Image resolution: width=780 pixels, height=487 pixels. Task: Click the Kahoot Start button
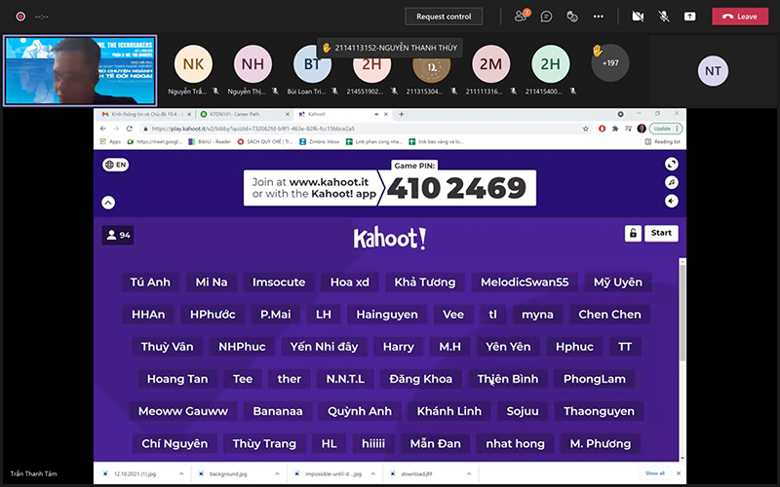661,233
